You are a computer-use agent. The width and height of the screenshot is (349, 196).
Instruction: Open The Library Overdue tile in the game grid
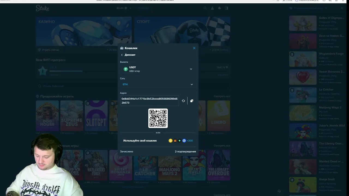click(x=219, y=165)
